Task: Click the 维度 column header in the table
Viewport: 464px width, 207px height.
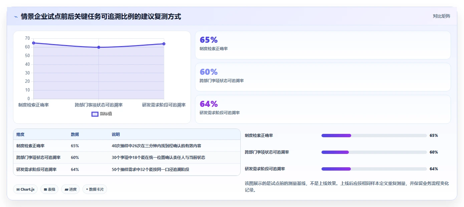Action: (20, 135)
